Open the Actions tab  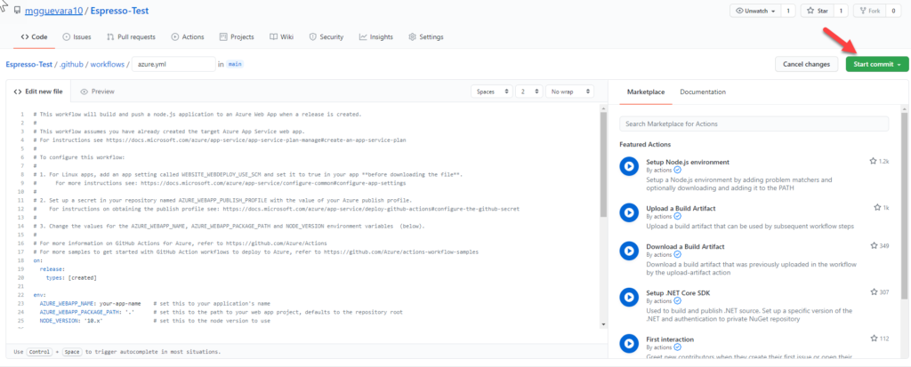pyautogui.click(x=188, y=36)
